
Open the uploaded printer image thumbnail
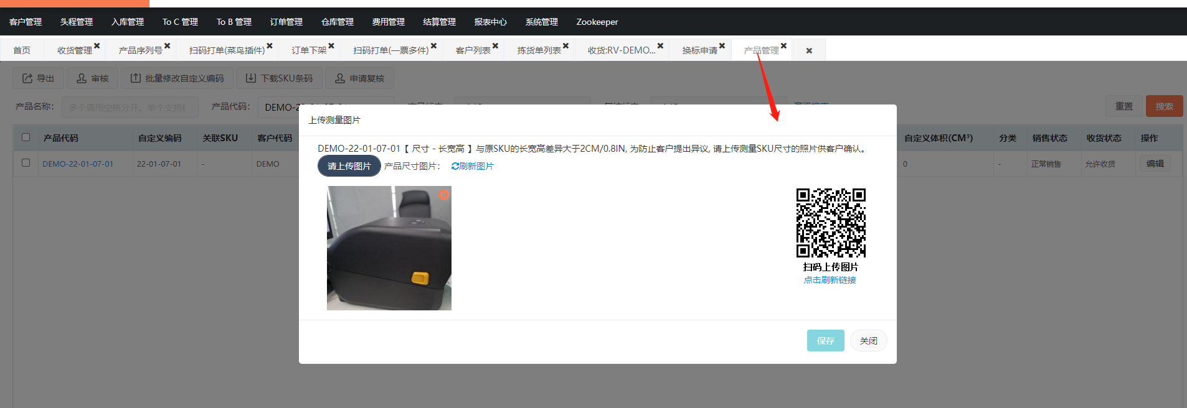pyautogui.click(x=389, y=248)
